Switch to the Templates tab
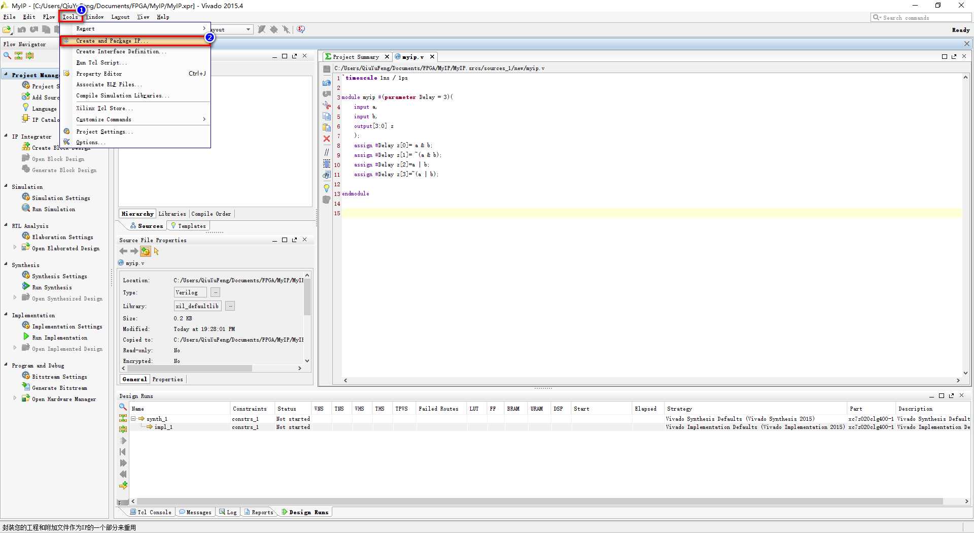The image size is (974, 533). tap(188, 226)
